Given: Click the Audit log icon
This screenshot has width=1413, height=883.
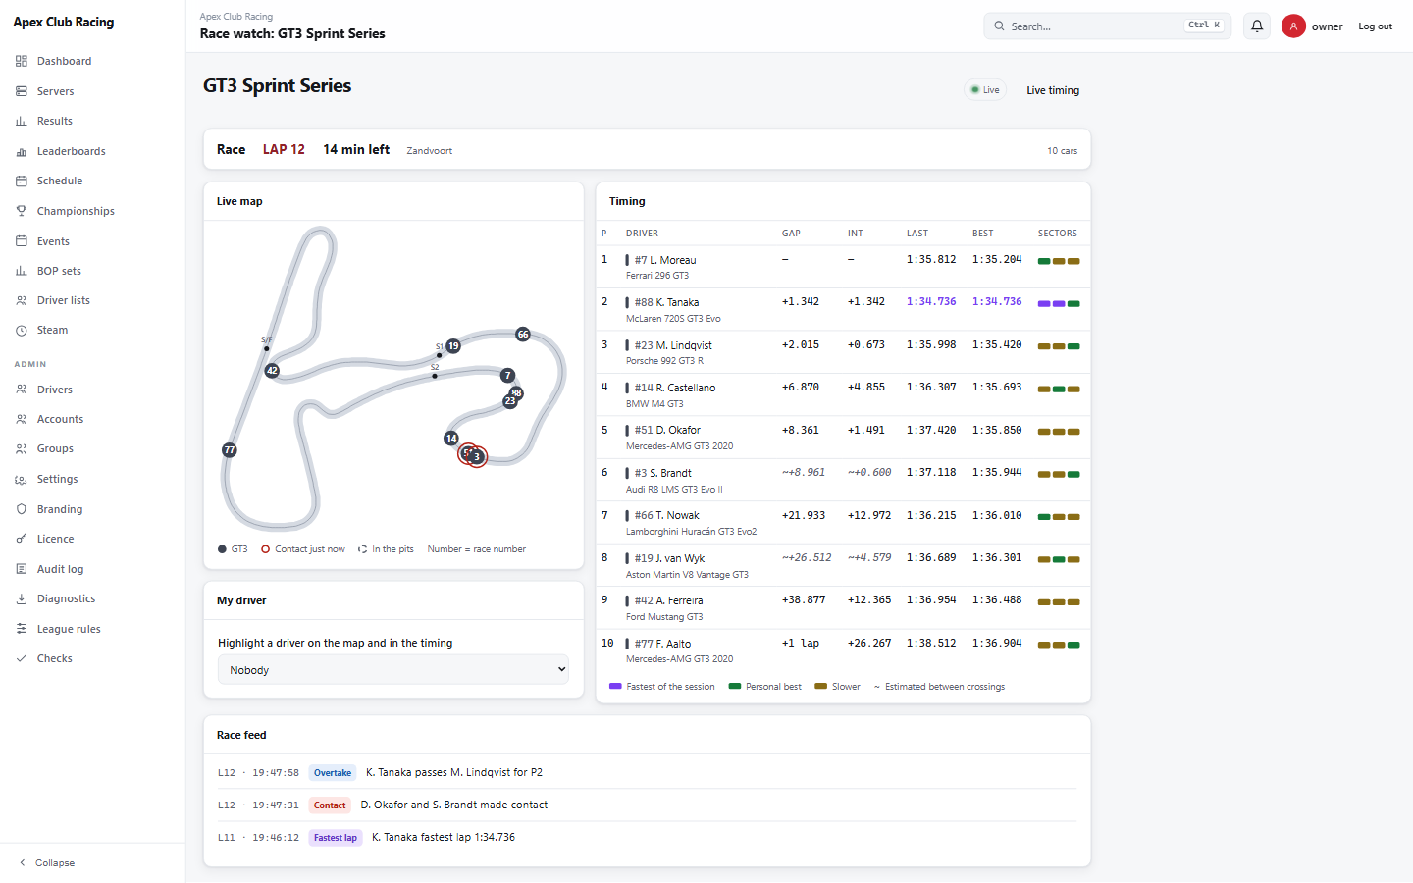Looking at the screenshot, I should (x=22, y=569).
